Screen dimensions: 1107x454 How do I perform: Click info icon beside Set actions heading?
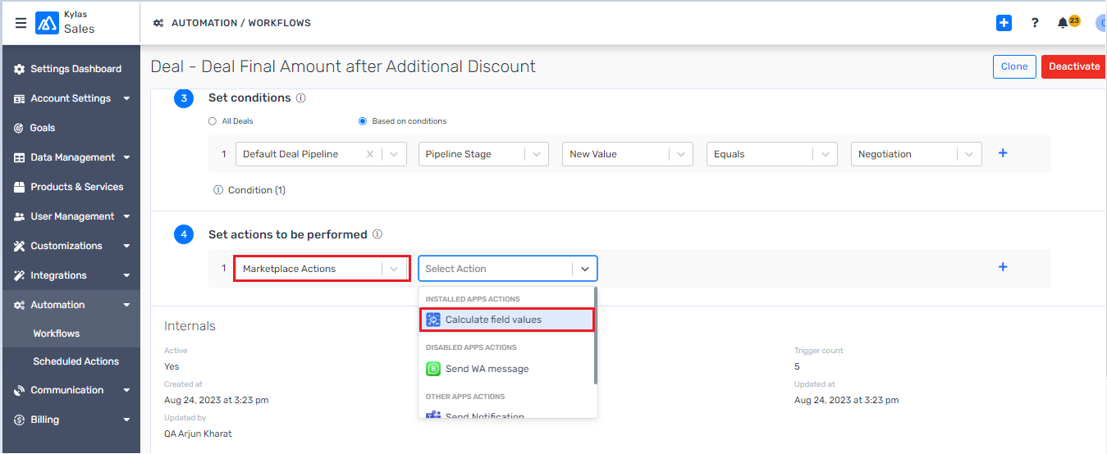point(377,234)
